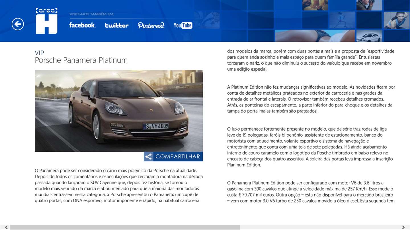Screen dimensions: 410x230
Task: Click the share icon beside COMPARTILHAR
Action: point(148,156)
